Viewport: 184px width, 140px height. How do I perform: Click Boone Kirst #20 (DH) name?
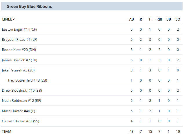(x=19, y=50)
